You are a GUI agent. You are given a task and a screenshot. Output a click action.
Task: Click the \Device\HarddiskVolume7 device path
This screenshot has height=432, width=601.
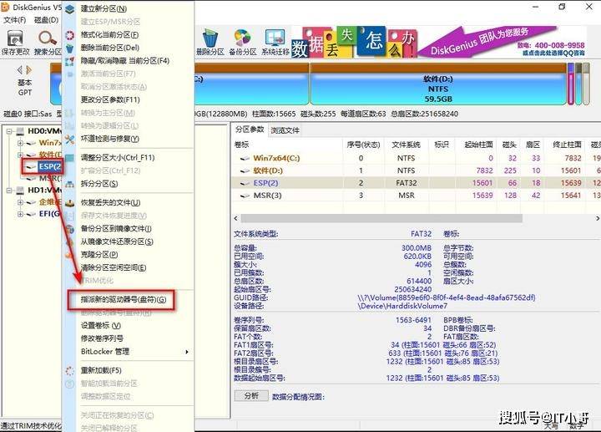pyautogui.click(x=402, y=306)
